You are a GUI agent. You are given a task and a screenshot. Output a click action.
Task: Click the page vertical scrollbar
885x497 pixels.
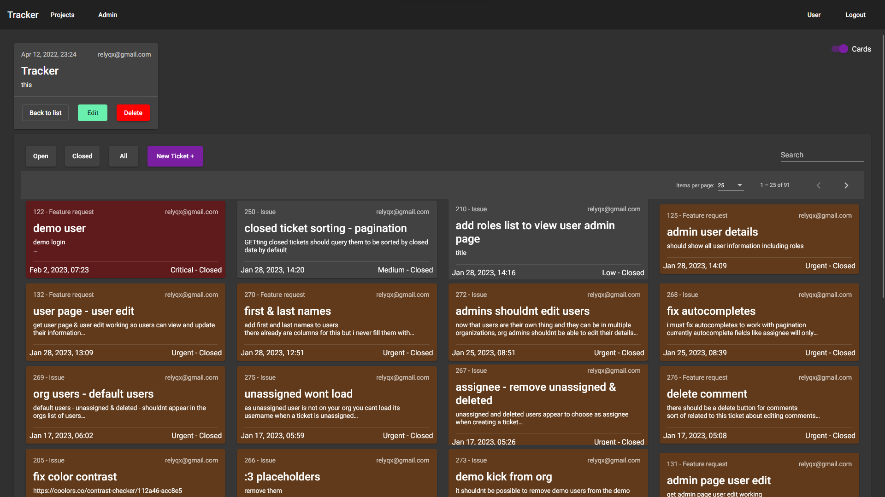[x=883, y=166]
